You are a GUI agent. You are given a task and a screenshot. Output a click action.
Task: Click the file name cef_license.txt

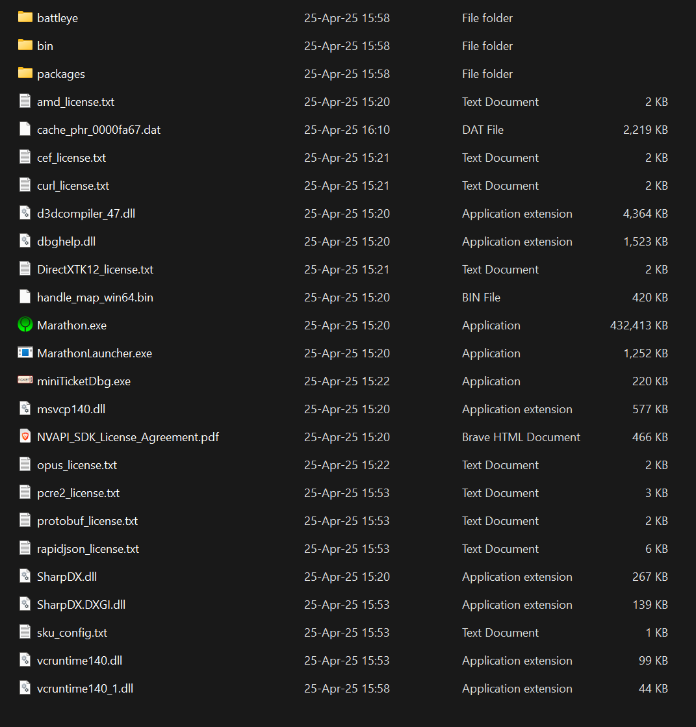71,158
